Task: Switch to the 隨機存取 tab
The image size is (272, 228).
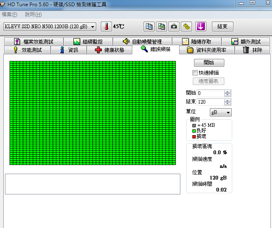Action: tap(197, 41)
